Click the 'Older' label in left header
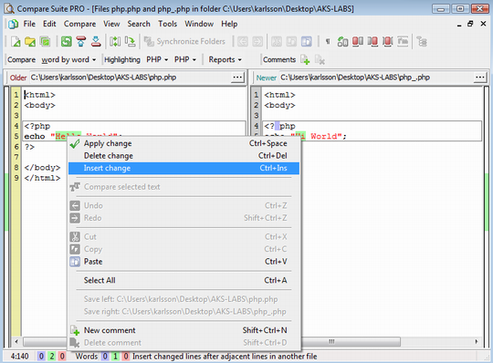The height and width of the screenshot is (363, 493). pos(18,78)
